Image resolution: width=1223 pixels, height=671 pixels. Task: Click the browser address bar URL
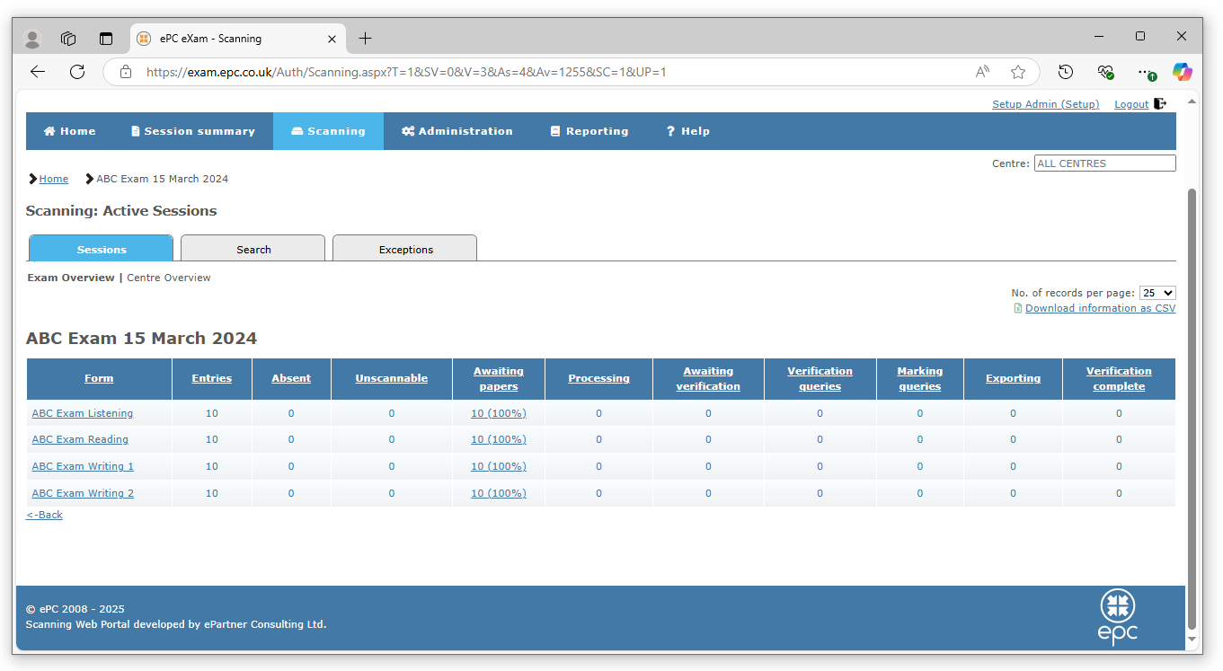point(406,72)
